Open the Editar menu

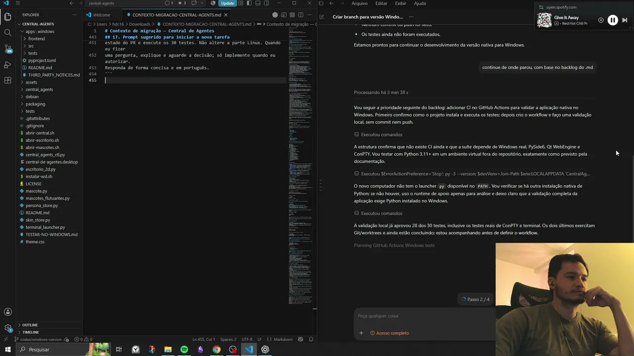(x=381, y=3)
